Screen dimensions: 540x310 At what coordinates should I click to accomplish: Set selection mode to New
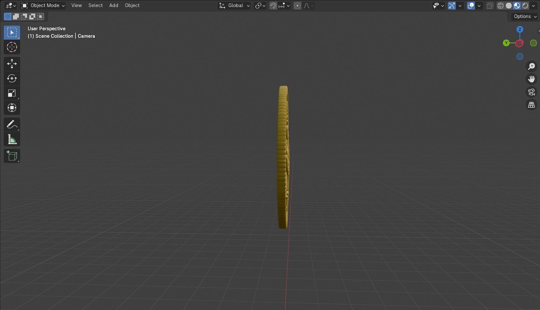tap(8, 16)
